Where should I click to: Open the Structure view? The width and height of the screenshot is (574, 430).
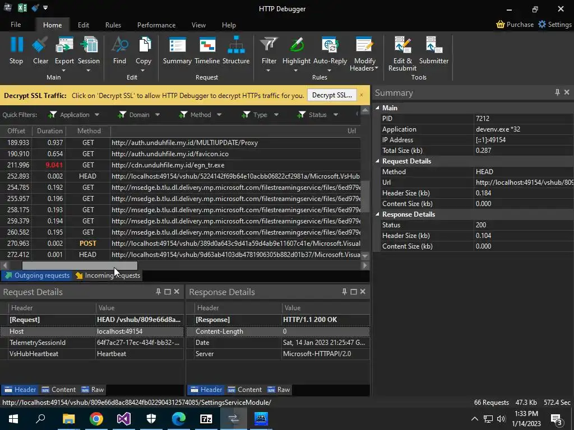click(236, 45)
